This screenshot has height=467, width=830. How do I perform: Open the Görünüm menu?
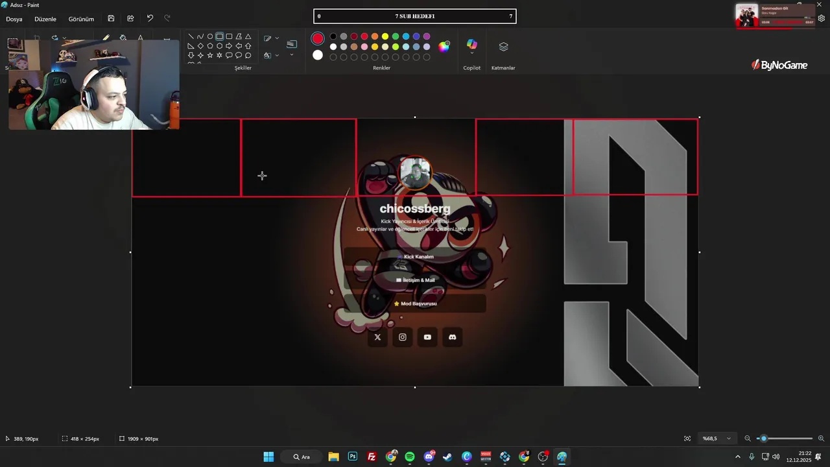(x=81, y=19)
